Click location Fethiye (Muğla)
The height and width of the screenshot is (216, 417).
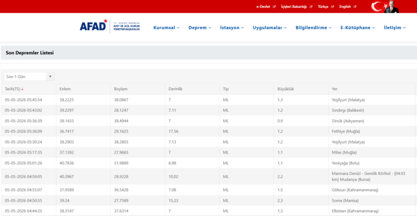[x=346, y=132]
